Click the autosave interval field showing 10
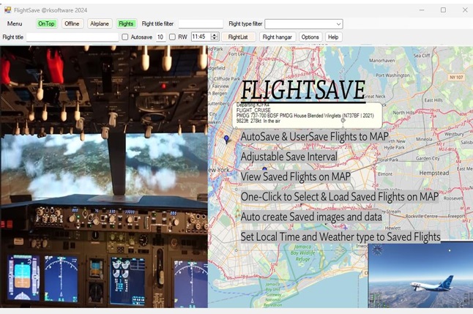Screen dimensions: 473x314 pos(160,37)
